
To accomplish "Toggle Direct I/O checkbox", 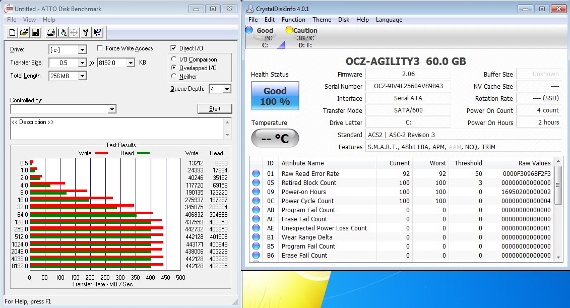I will 173,48.
